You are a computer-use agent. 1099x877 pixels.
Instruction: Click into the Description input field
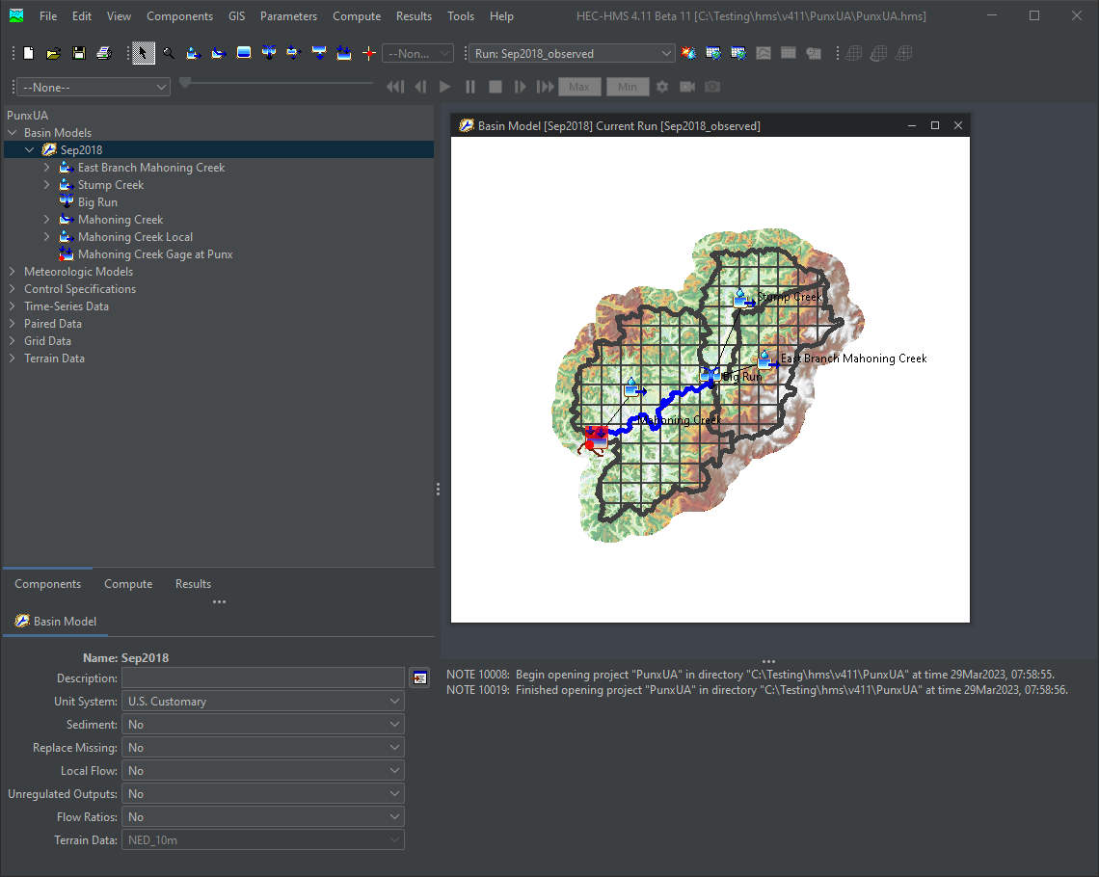point(262,678)
